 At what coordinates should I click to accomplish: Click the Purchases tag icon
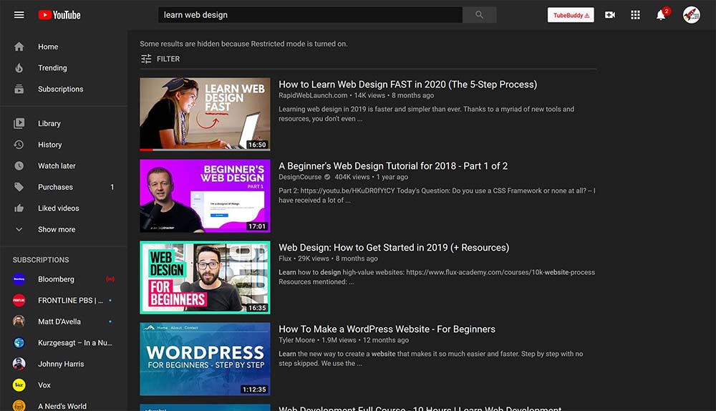pyautogui.click(x=19, y=187)
